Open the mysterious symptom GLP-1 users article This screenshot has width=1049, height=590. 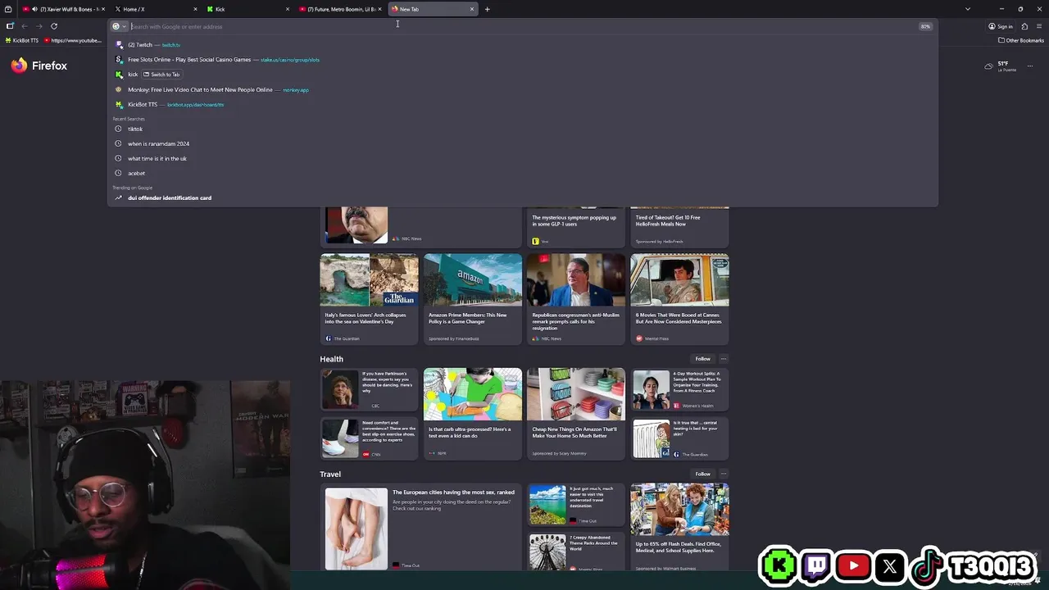click(575, 227)
